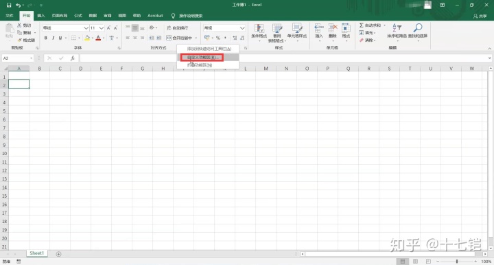
Task: Open the number format dropdown
Action: pyautogui.click(x=242, y=28)
